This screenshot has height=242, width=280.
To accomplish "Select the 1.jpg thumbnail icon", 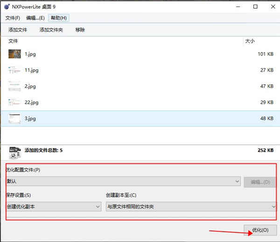I will (x=14, y=54).
